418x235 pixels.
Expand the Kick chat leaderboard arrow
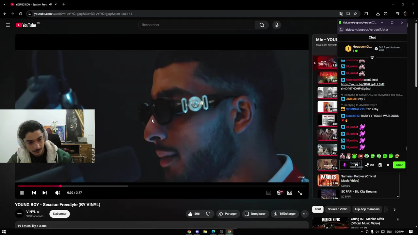(372, 58)
